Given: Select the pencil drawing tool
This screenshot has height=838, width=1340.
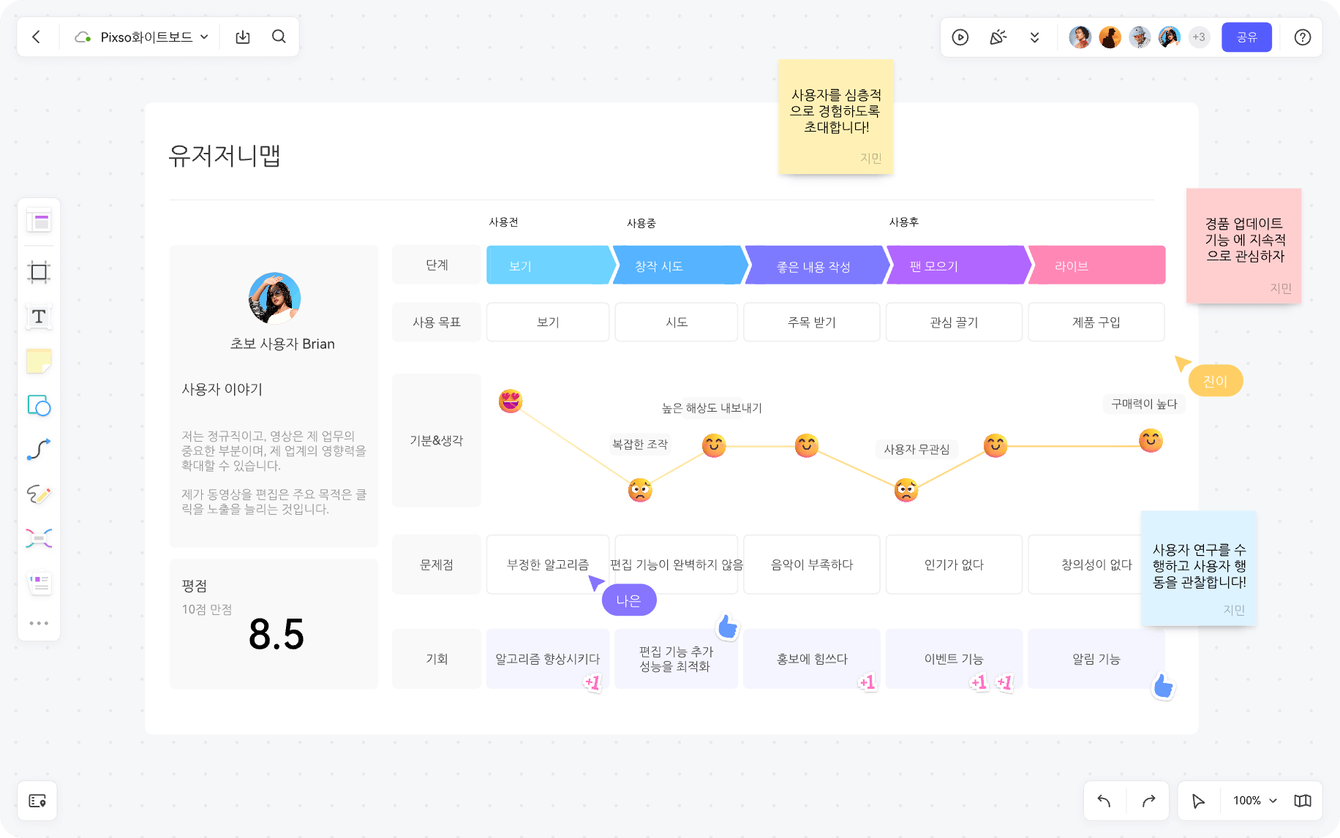Looking at the screenshot, I should [x=39, y=494].
